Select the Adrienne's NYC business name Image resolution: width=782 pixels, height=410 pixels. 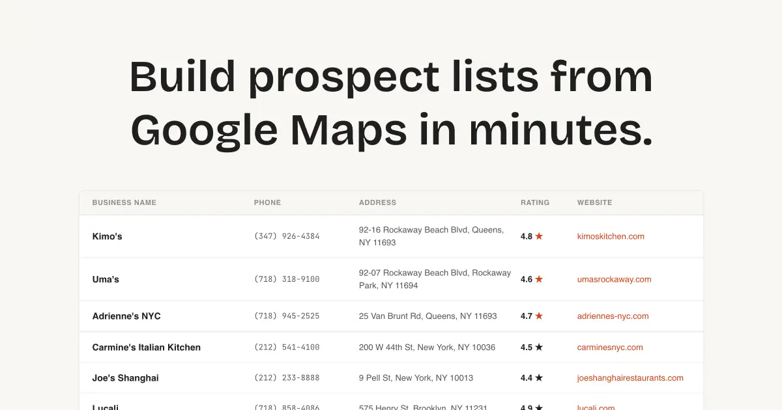[126, 316]
